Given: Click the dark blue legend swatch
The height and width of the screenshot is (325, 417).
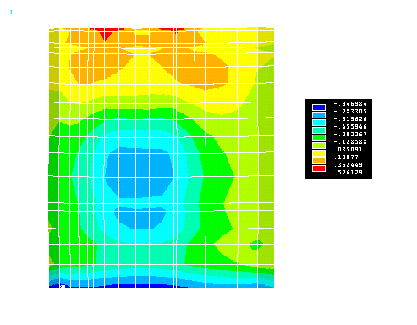Looking at the screenshot, I should (x=319, y=107).
